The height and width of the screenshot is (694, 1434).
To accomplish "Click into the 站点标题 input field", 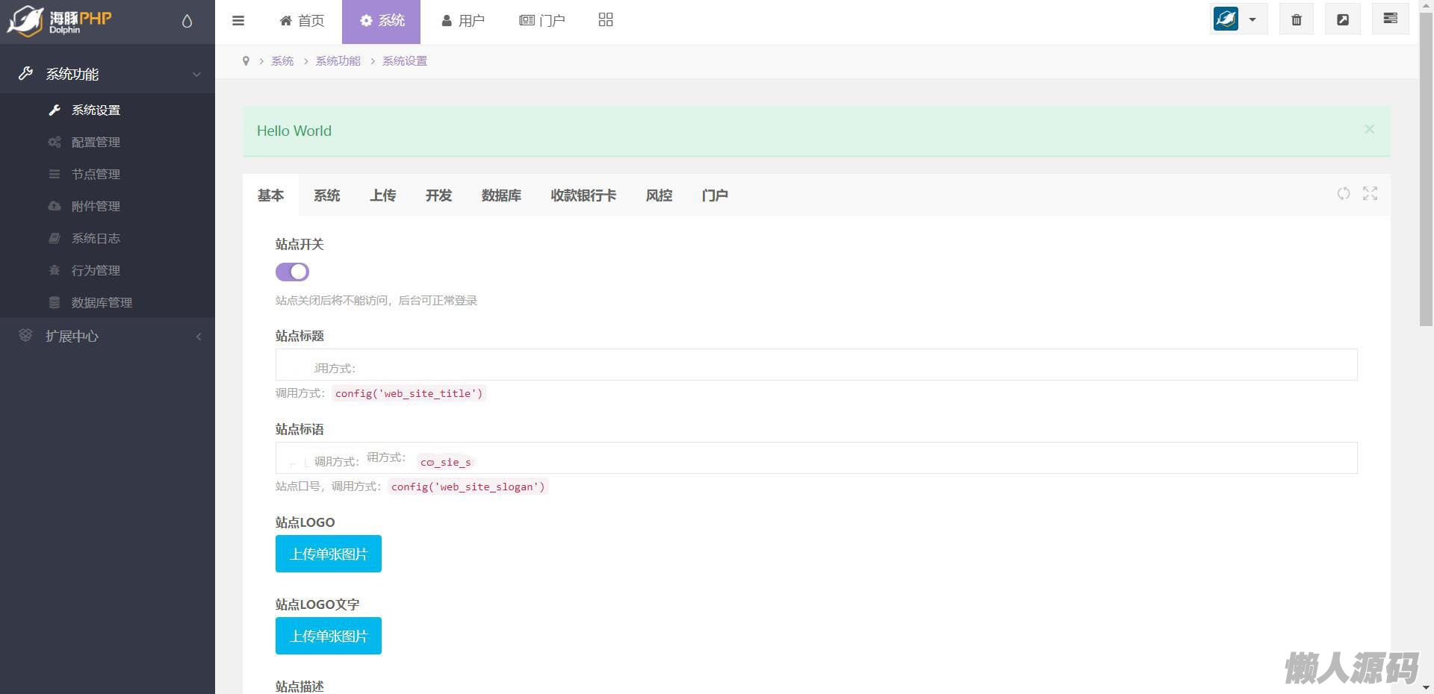I will pos(816,365).
